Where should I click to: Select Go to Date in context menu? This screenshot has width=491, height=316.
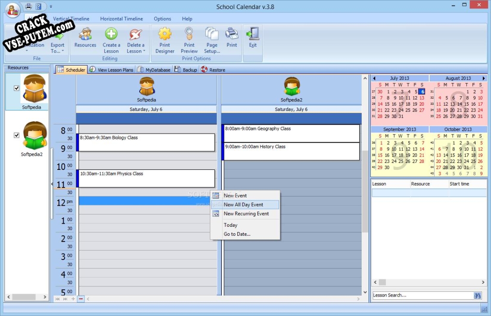[x=237, y=234]
